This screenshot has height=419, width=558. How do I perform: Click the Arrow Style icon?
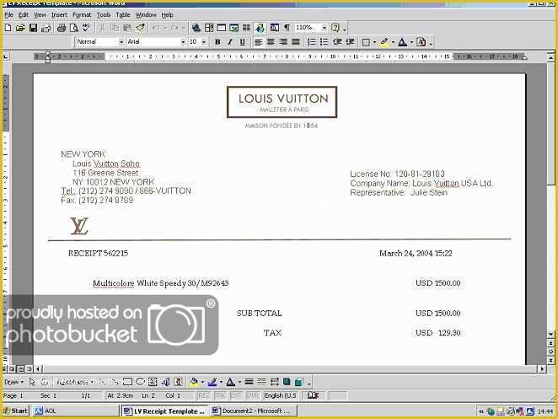pos(275,382)
